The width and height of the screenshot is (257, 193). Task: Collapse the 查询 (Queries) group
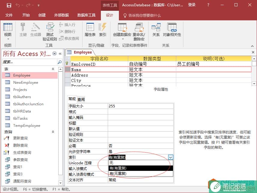[53, 132]
